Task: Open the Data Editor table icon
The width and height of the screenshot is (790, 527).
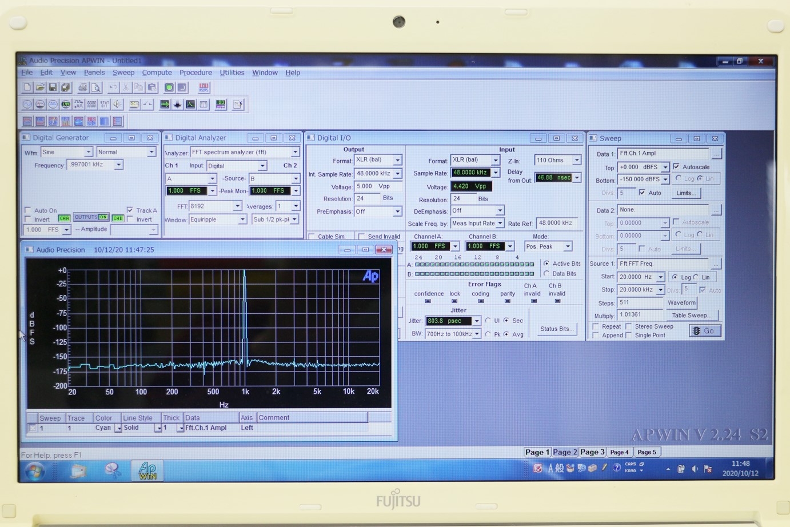Action: (204, 105)
